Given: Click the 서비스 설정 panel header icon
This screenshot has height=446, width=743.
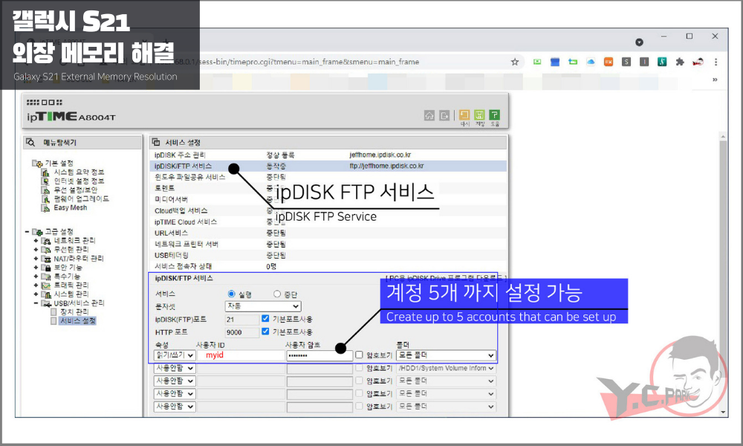Looking at the screenshot, I should click(x=156, y=142).
